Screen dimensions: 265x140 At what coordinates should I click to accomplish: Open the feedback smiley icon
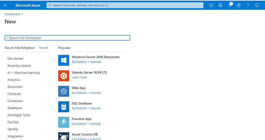[257, 5]
